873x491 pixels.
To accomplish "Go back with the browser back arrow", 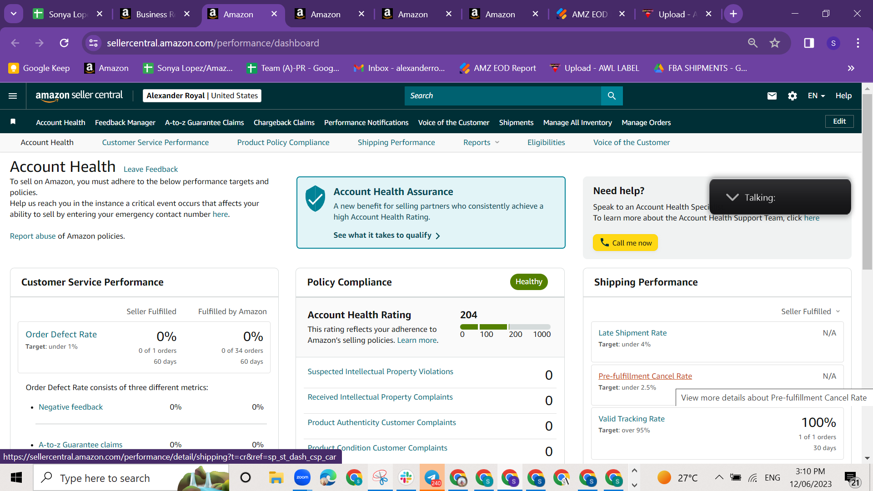I will [x=15, y=43].
